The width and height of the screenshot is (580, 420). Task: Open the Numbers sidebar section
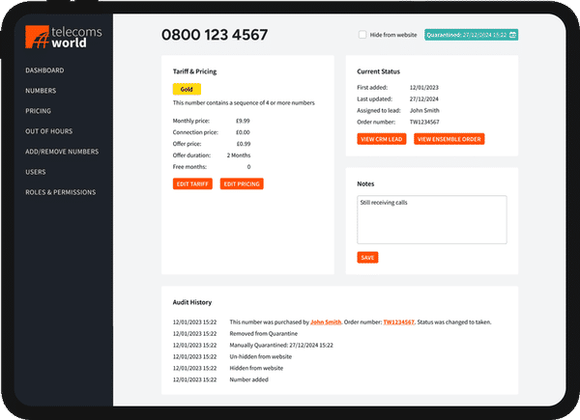click(x=41, y=91)
